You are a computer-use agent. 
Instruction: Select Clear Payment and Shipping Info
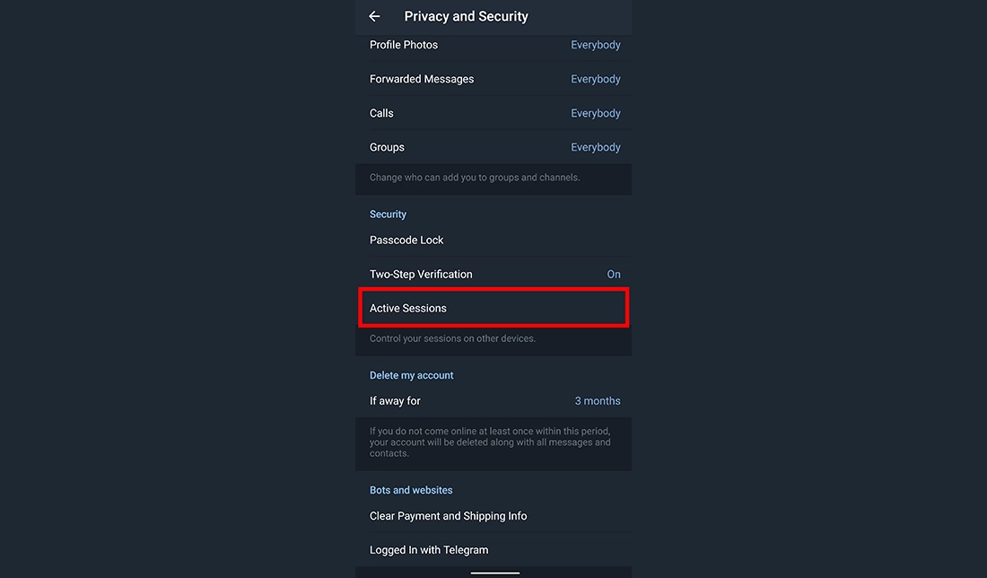(x=448, y=516)
